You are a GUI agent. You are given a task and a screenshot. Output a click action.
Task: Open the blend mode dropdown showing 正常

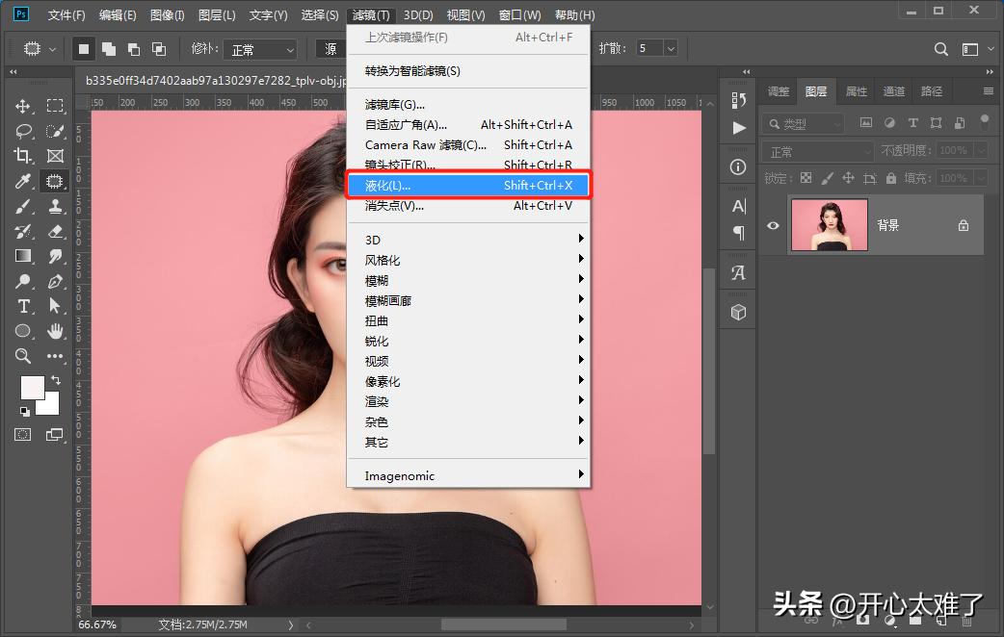tap(820, 150)
